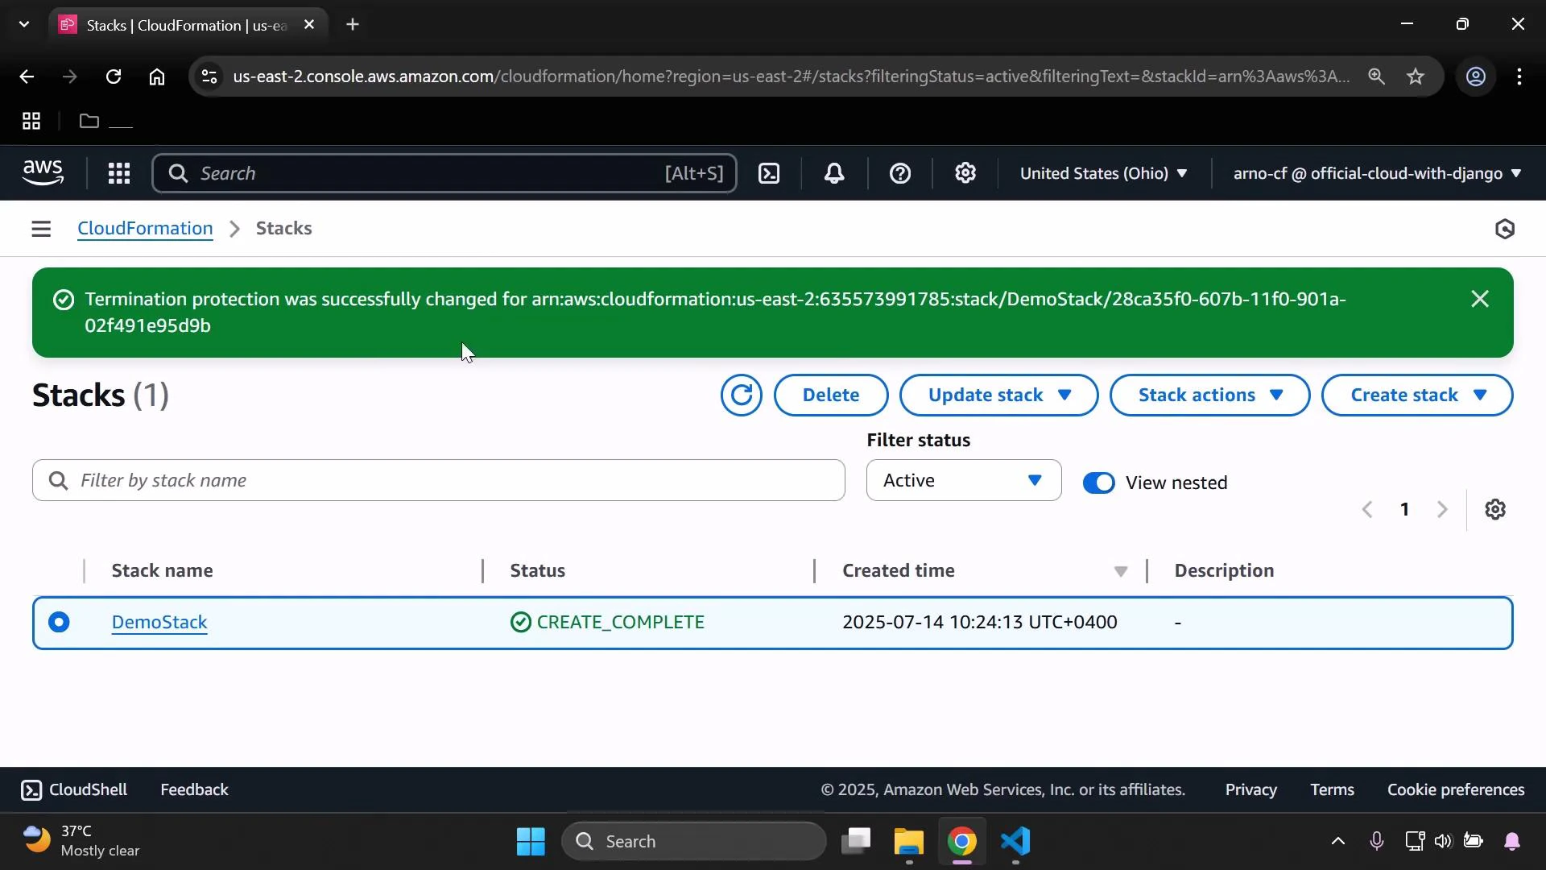The image size is (1546, 870).
Task: Click the Delete button
Action: (830, 395)
